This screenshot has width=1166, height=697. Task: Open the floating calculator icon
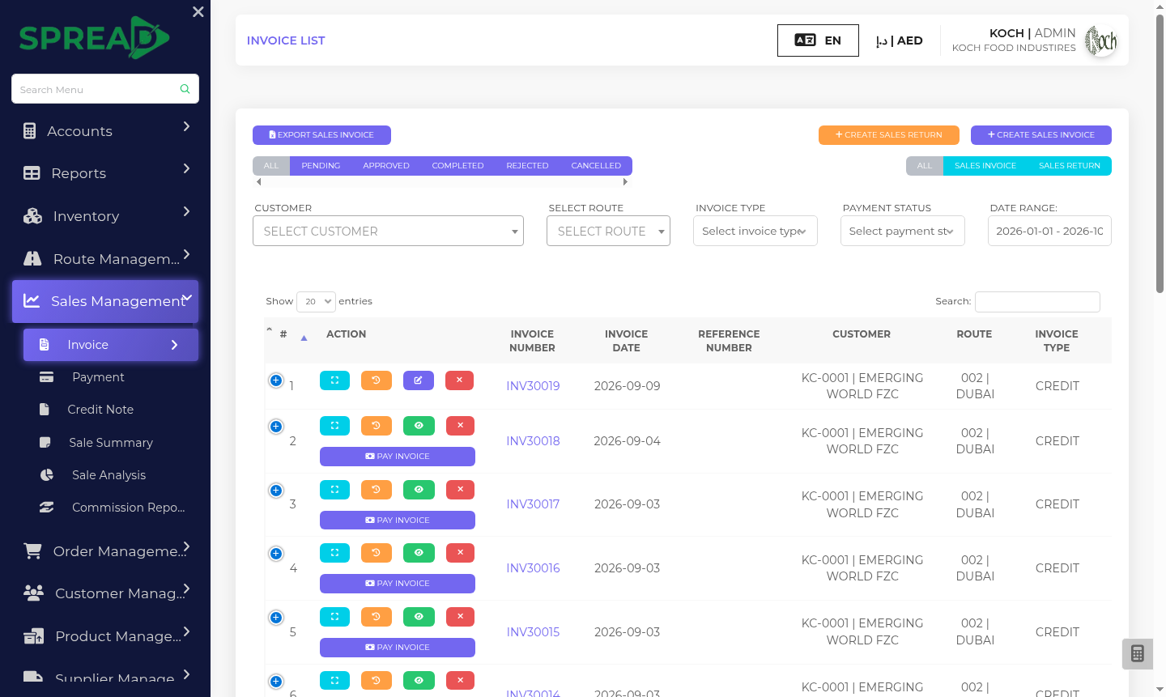pyautogui.click(x=1138, y=654)
